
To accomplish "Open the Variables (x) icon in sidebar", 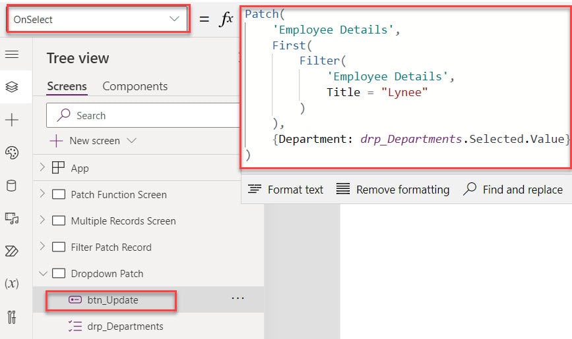I will click(x=12, y=283).
